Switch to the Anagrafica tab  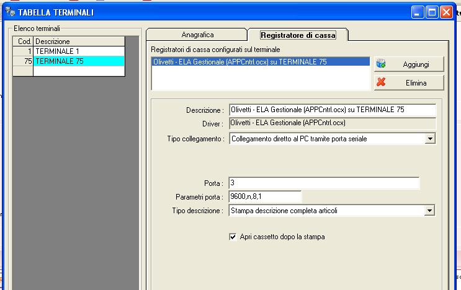click(x=197, y=35)
